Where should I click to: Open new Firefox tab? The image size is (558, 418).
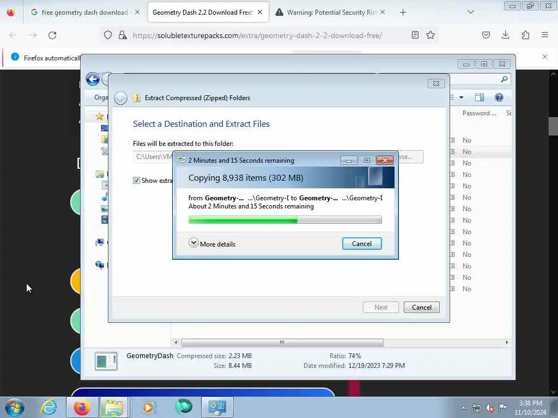coord(403,13)
